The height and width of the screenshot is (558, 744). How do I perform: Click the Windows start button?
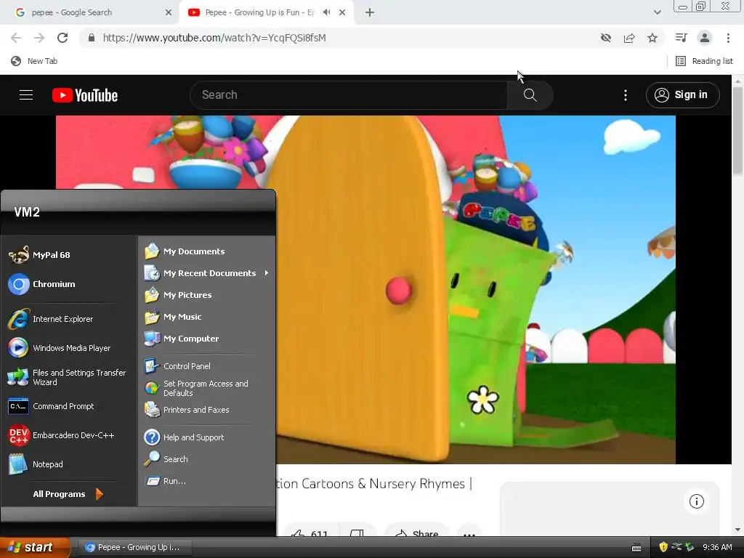35,547
